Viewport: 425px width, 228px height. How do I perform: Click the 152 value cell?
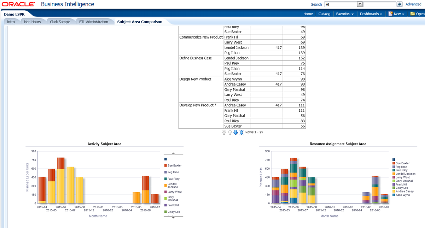point(294,58)
